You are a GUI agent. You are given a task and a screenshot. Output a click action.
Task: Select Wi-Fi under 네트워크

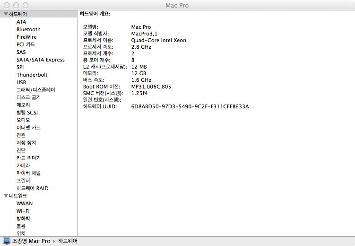point(23,211)
